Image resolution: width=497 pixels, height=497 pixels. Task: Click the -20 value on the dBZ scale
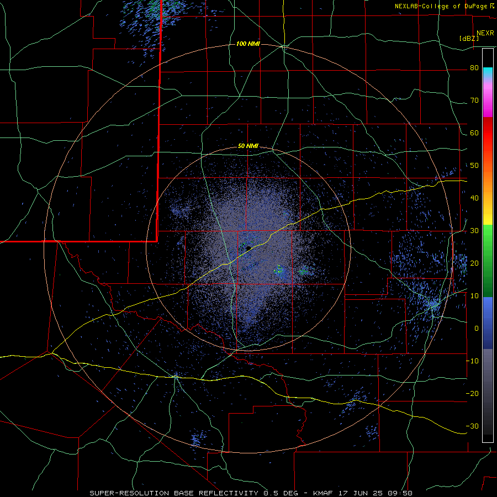click(x=472, y=394)
